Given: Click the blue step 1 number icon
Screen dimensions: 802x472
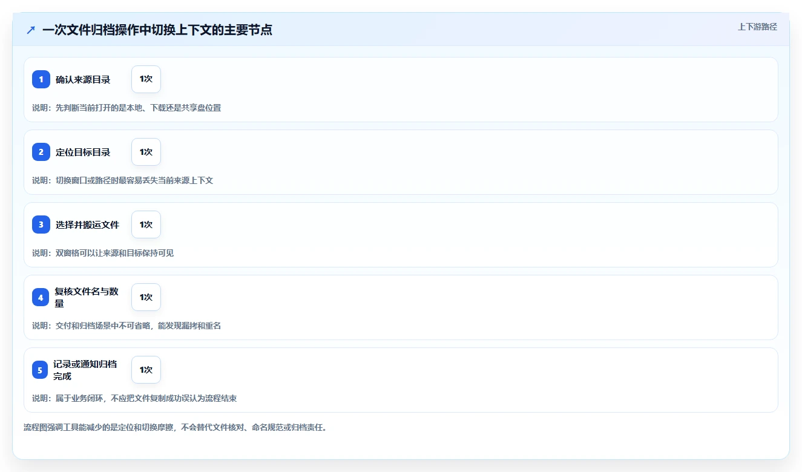Looking at the screenshot, I should click(x=41, y=79).
